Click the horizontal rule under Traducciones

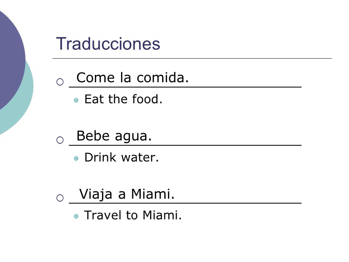(x=192, y=58)
